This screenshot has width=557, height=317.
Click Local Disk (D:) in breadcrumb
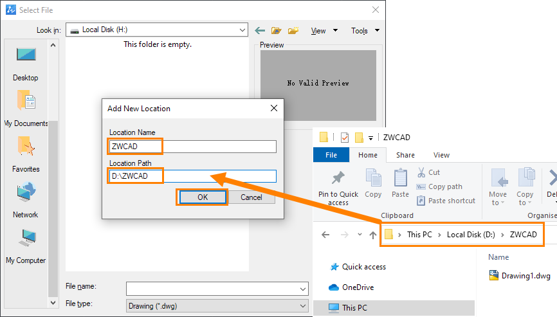tap(471, 235)
